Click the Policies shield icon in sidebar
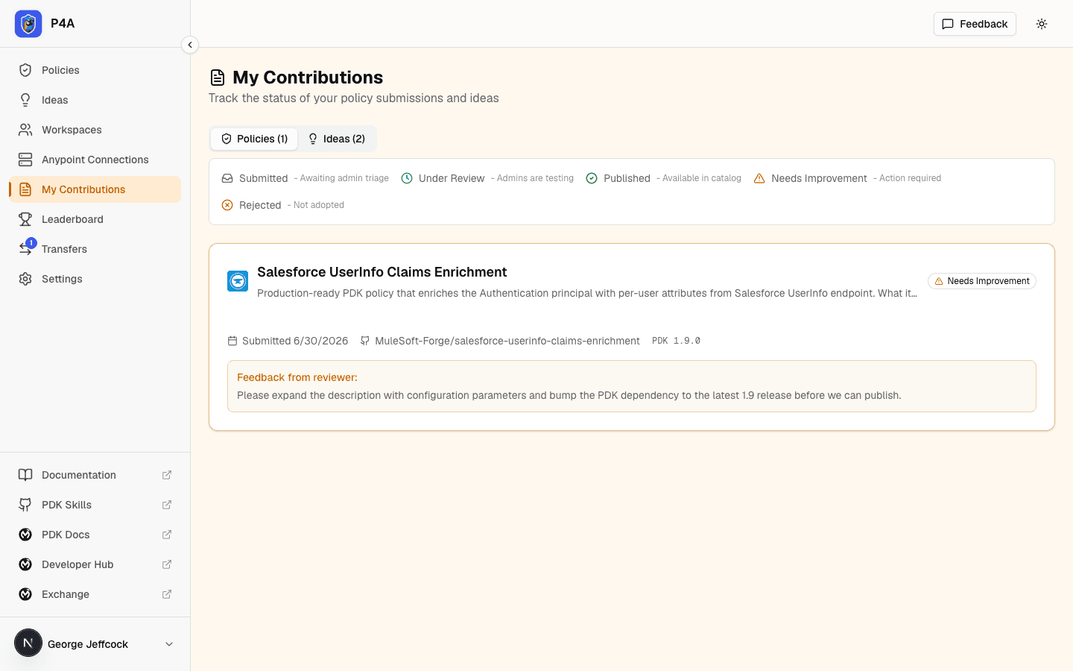This screenshot has height=671, width=1073. tap(25, 70)
